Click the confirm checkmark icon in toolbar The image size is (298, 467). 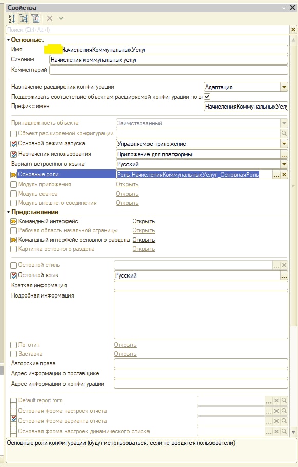pos(61,18)
